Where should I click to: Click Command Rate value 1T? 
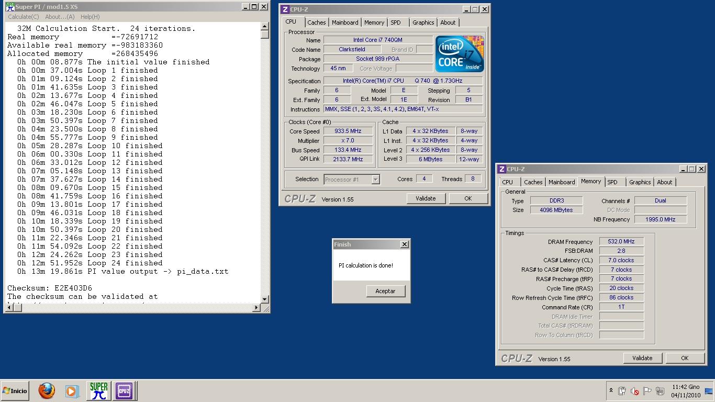point(621,307)
